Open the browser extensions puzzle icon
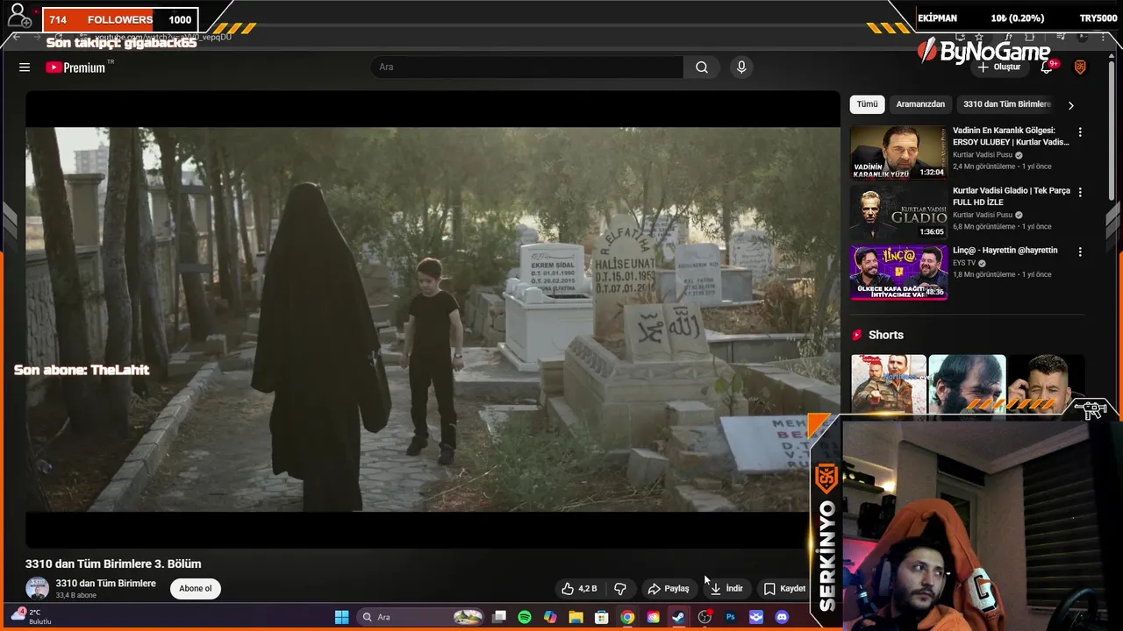 click(1029, 37)
